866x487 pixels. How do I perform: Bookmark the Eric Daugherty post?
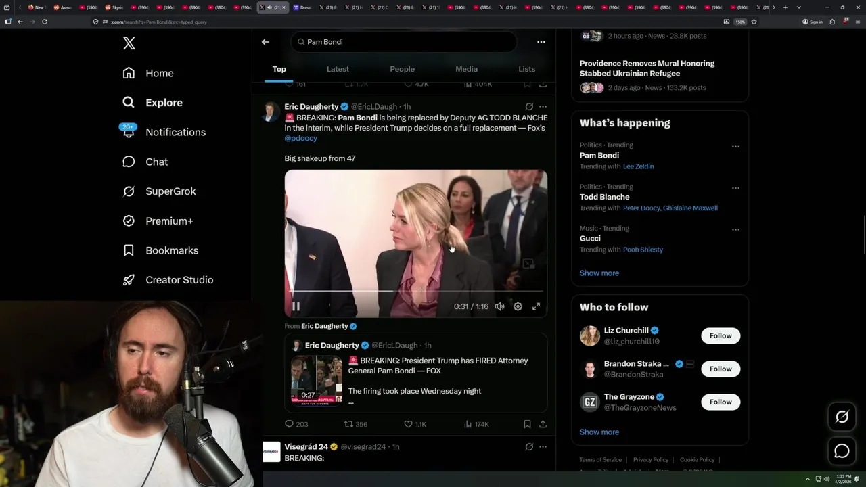click(527, 424)
